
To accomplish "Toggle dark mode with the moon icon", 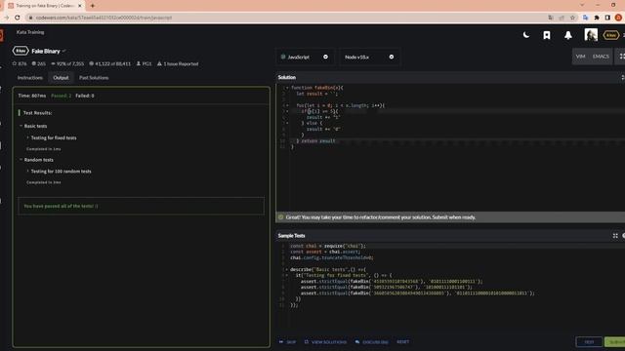I will click(x=526, y=35).
